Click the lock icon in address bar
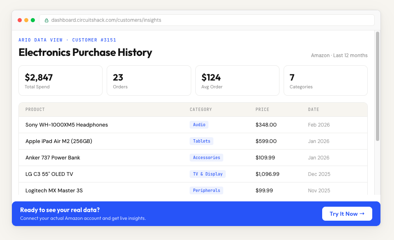The image size is (394, 240). 46,20
